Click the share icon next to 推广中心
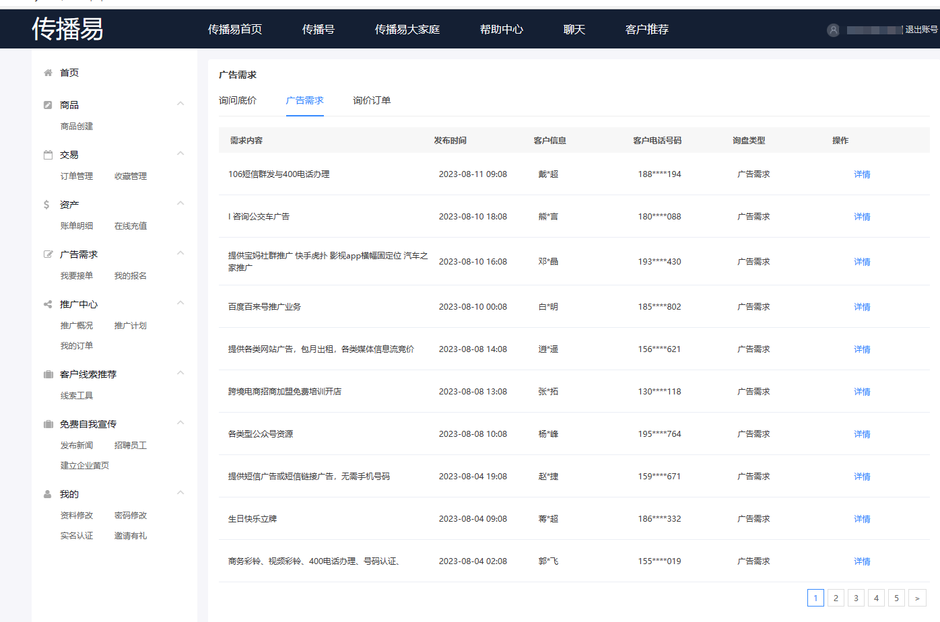 [47, 304]
